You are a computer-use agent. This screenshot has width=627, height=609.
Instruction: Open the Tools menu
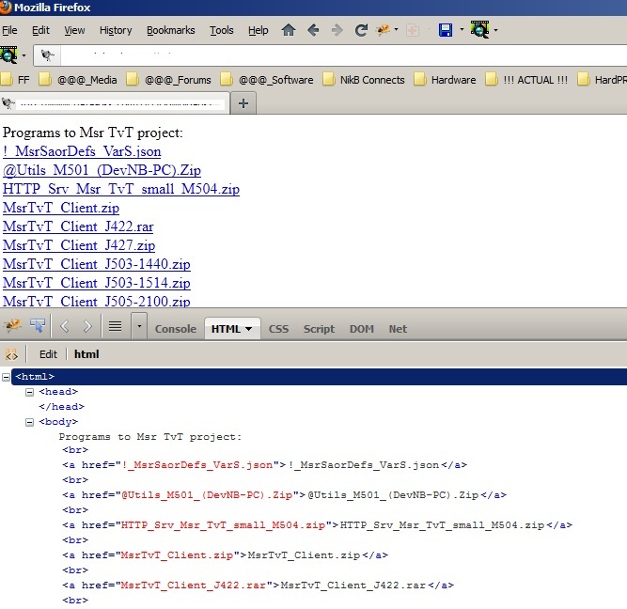[222, 30]
